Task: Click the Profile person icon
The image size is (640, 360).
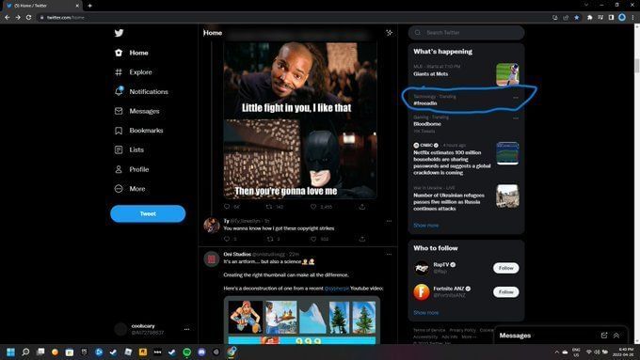Action: [119, 169]
